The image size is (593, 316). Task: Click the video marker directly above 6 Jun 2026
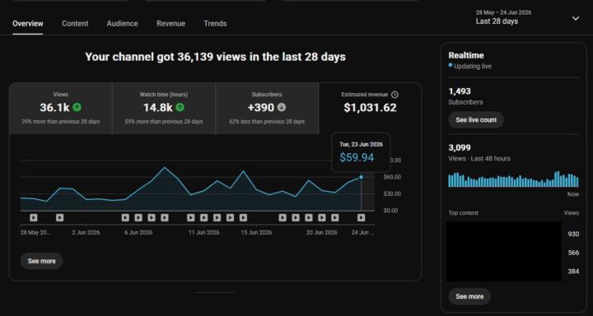(138, 218)
